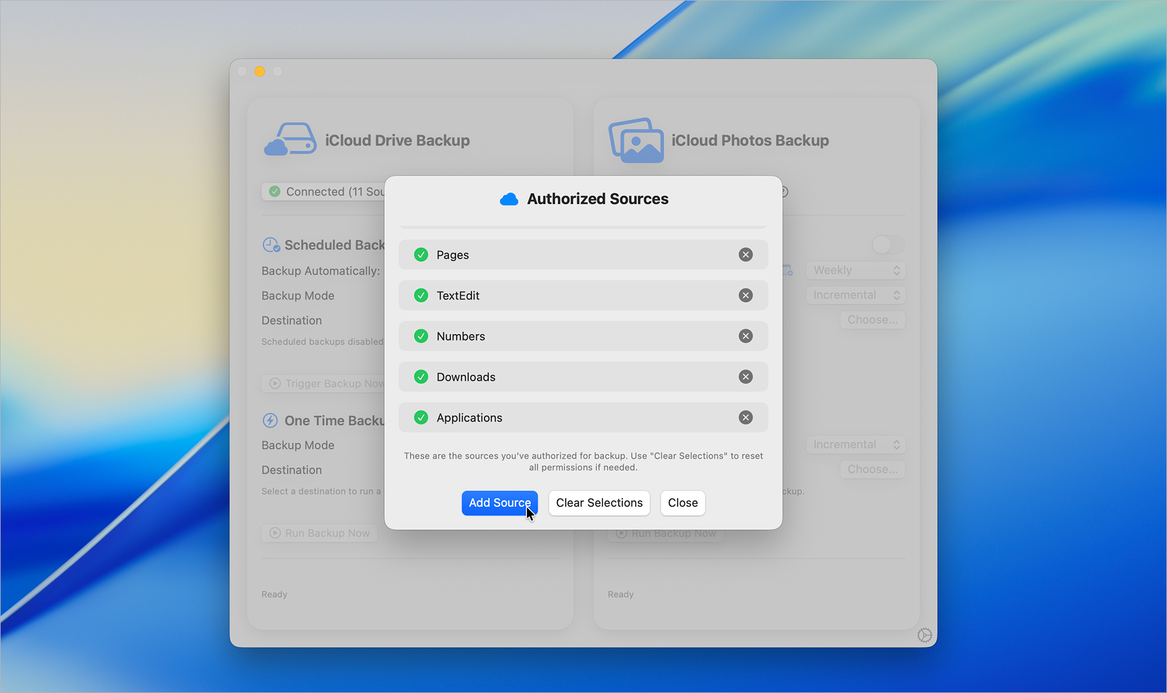1167x693 pixels.
Task: Click Ready status in iCloud Photos panel
Action: (621, 595)
